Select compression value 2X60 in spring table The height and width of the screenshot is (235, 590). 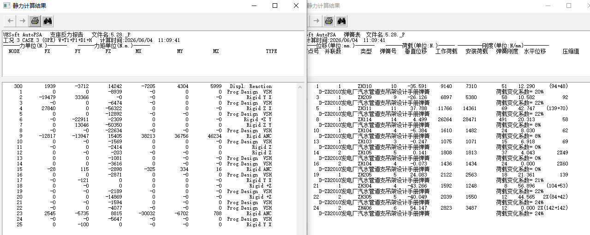click(x=562, y=164)
